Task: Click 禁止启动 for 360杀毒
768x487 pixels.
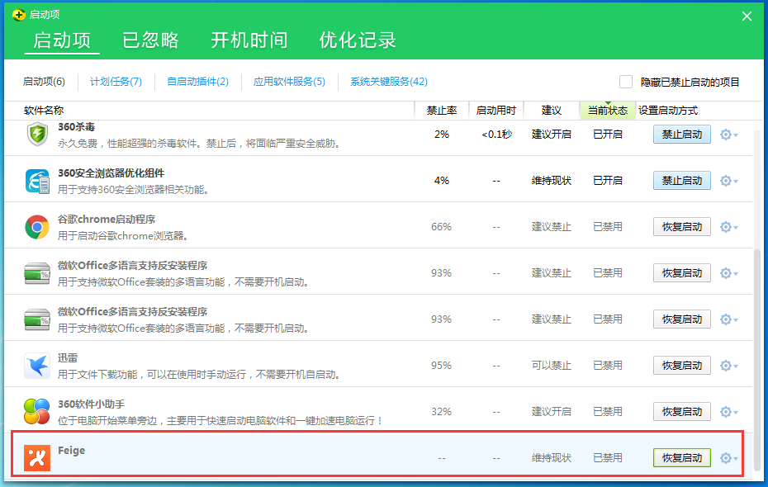Action: coord(681,133)
